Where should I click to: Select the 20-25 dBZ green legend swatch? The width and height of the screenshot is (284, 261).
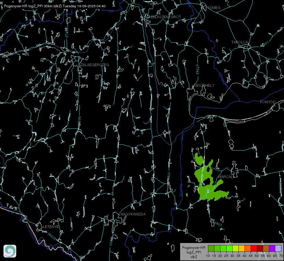pyautogui.click(x=223, y=248)
